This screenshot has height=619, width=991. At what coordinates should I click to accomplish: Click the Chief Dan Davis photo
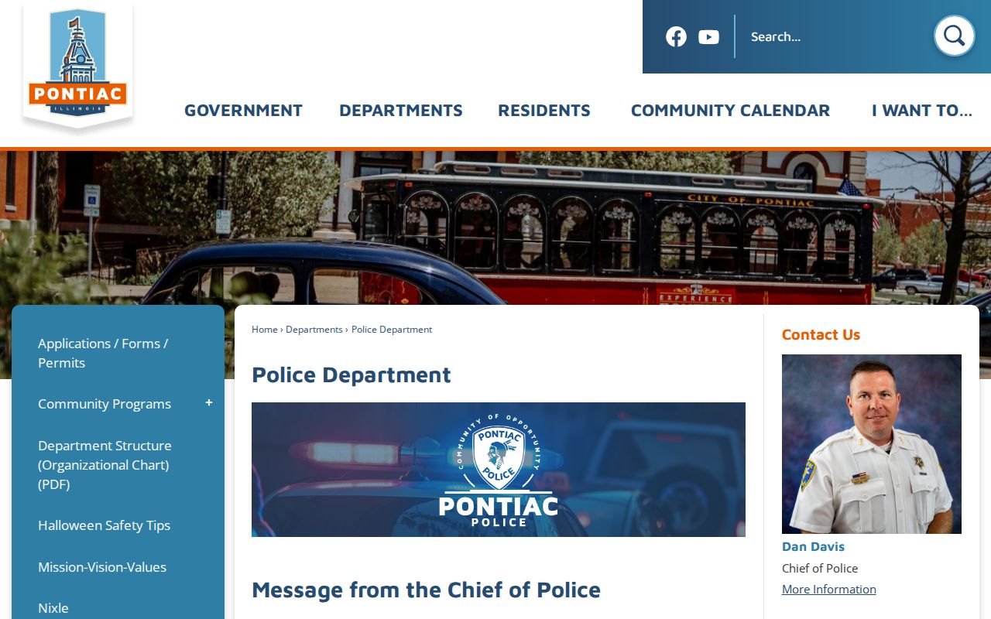[872, 444]
